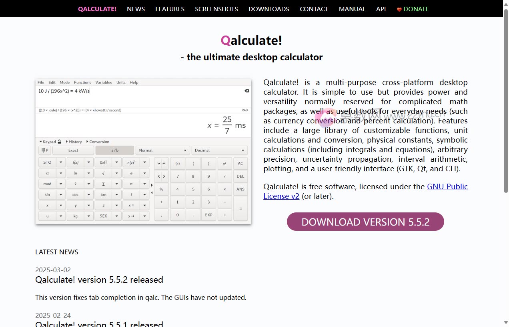Toggle the a/b fraction display
This screenshot has height=327, width=509.
pos(115,150)
